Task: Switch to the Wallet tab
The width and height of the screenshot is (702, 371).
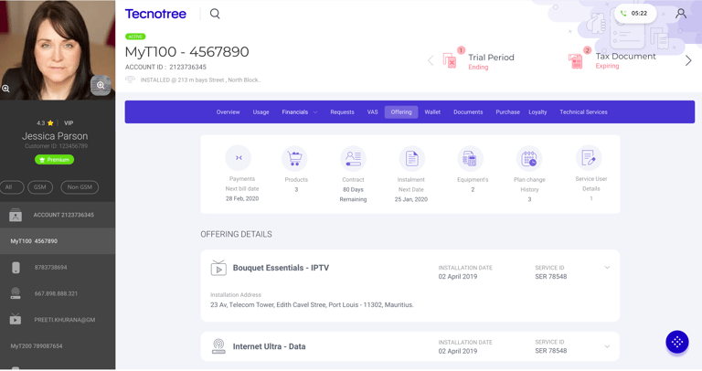Action: (x=432, y=112)
